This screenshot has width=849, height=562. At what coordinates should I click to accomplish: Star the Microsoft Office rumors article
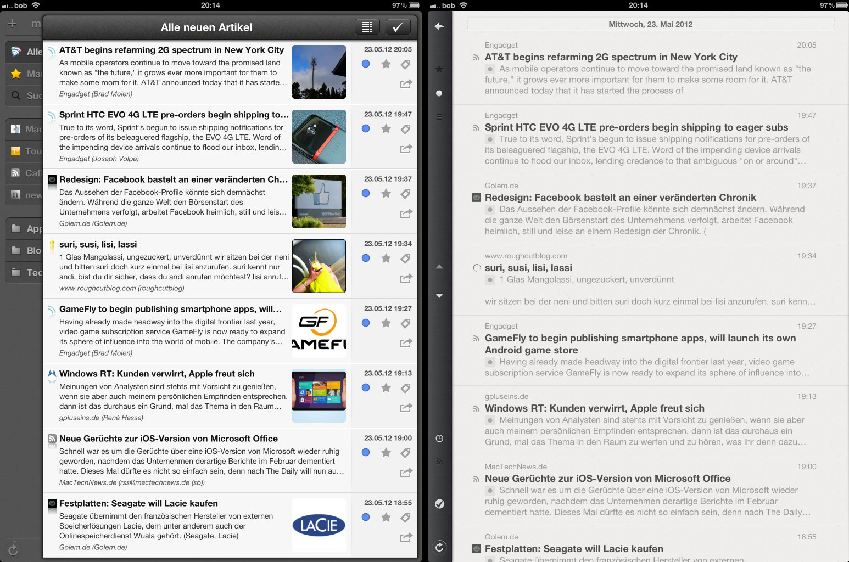386,453
